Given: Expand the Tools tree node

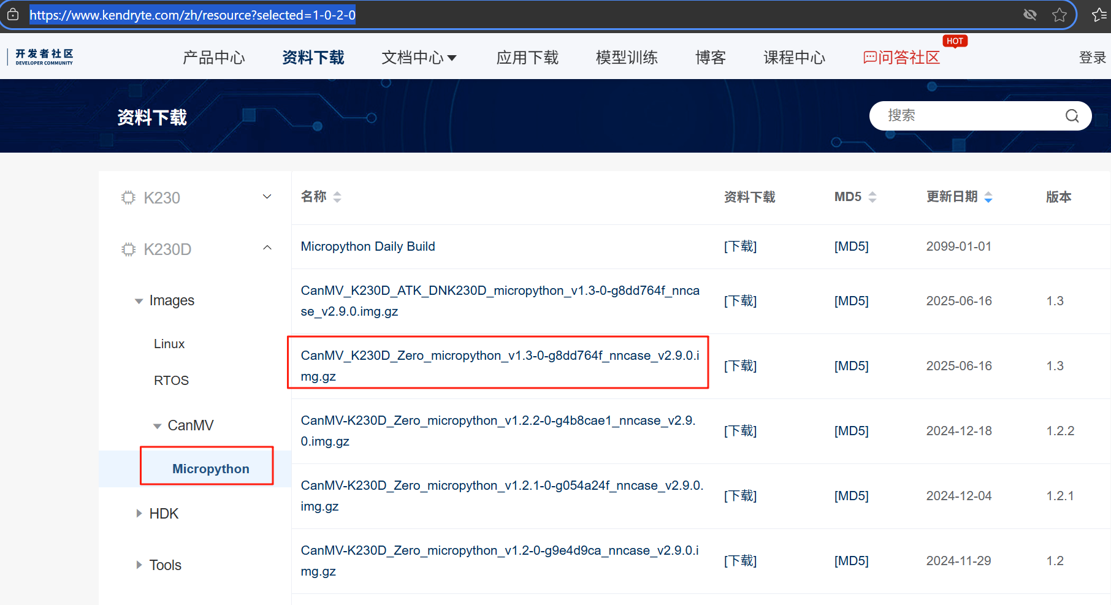Looking at the screenshot, I should [x=139, y=565].
